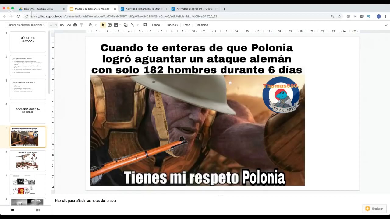The height and width of the screenshot is (219, 390).
Task: Click the lightbulb extension icon
Action: click(x=362, y=16)
